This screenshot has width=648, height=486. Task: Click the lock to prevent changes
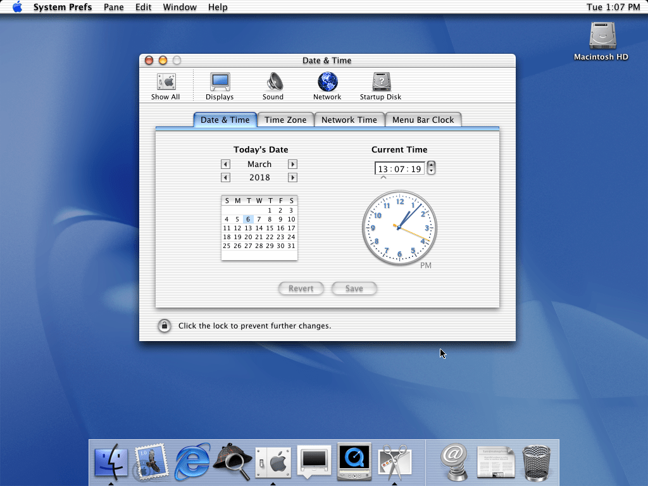164,326
